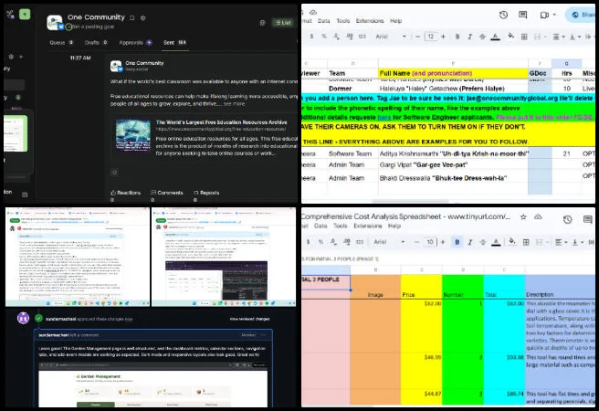Open fill color picker in top spreadsheet
599x411 pixels.
click(x=510, y=37)
